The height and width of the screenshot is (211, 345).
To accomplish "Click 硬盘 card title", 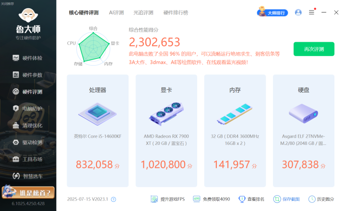I will 304,90.
